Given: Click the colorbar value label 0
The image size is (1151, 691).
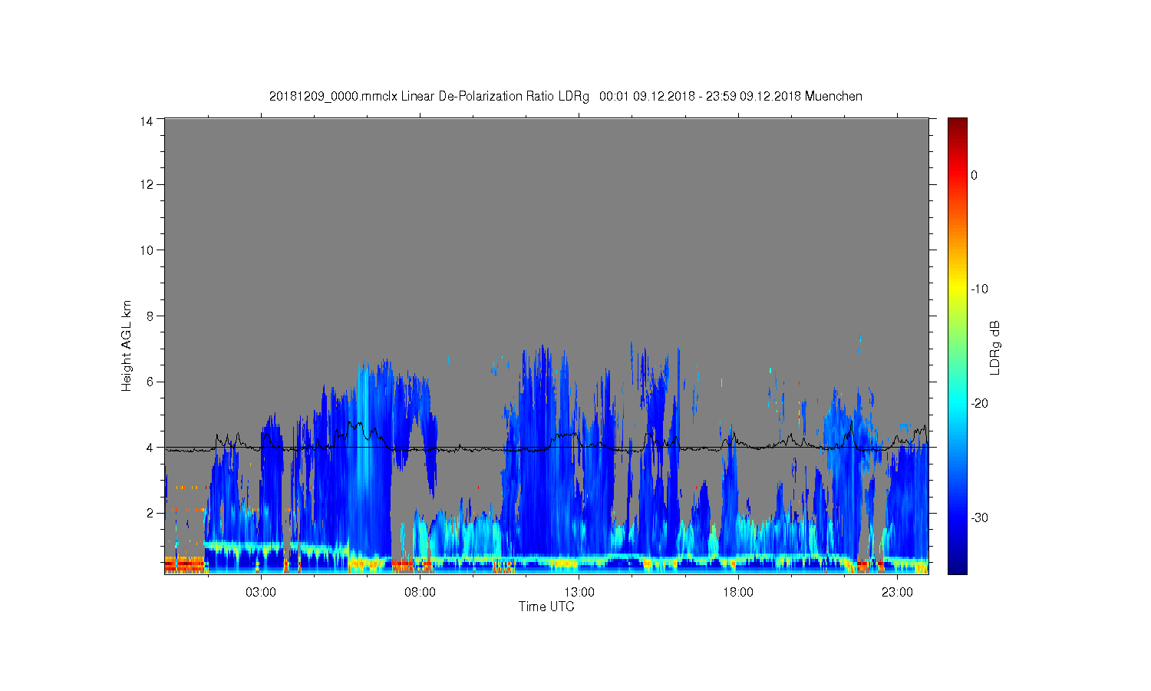Looking at the screenshot, I should 974,175.
